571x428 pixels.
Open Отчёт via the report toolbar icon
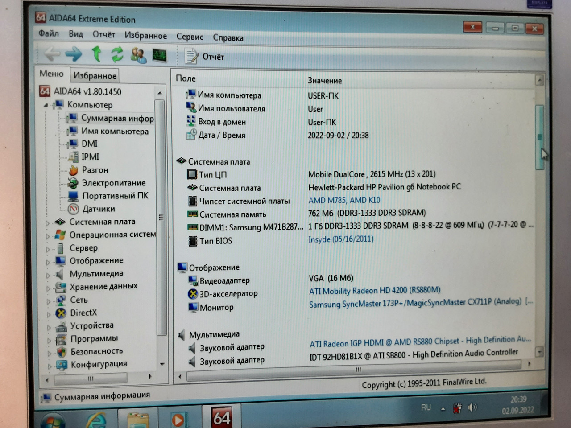[x=192, y=56]
